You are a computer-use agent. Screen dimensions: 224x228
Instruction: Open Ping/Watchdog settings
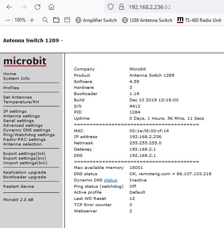(29, 135)
